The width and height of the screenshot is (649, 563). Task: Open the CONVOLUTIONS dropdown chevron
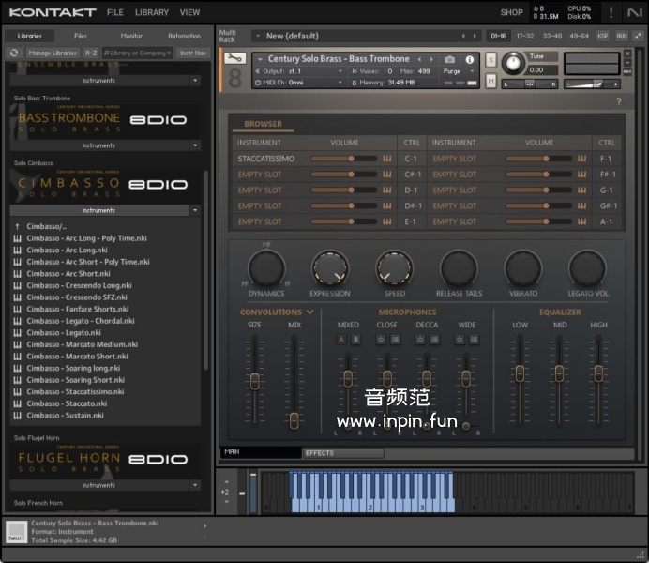(309, 312)
